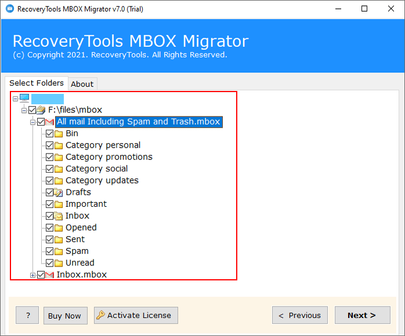Click the Bin folder icon
The image size is (405, 336).
[59, 134]
